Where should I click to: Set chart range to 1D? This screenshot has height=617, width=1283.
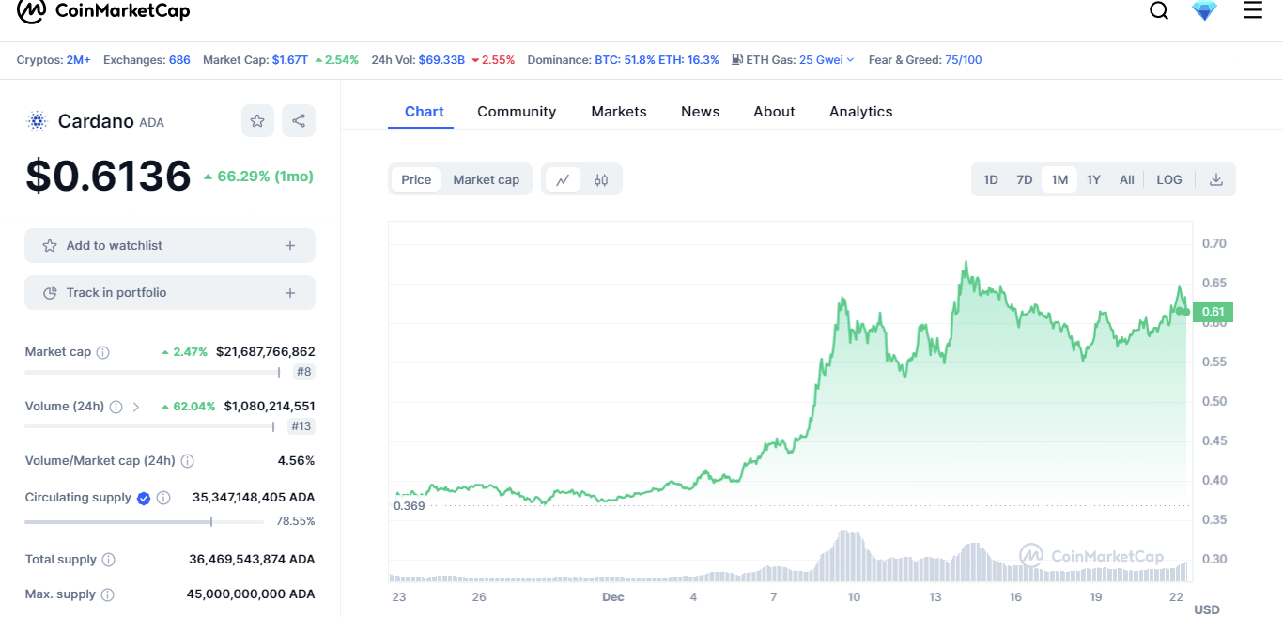click(990, 179)
